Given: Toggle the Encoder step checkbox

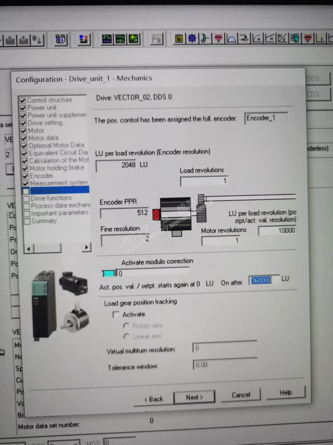Looking at the screenshot, I should click(25, 176).
